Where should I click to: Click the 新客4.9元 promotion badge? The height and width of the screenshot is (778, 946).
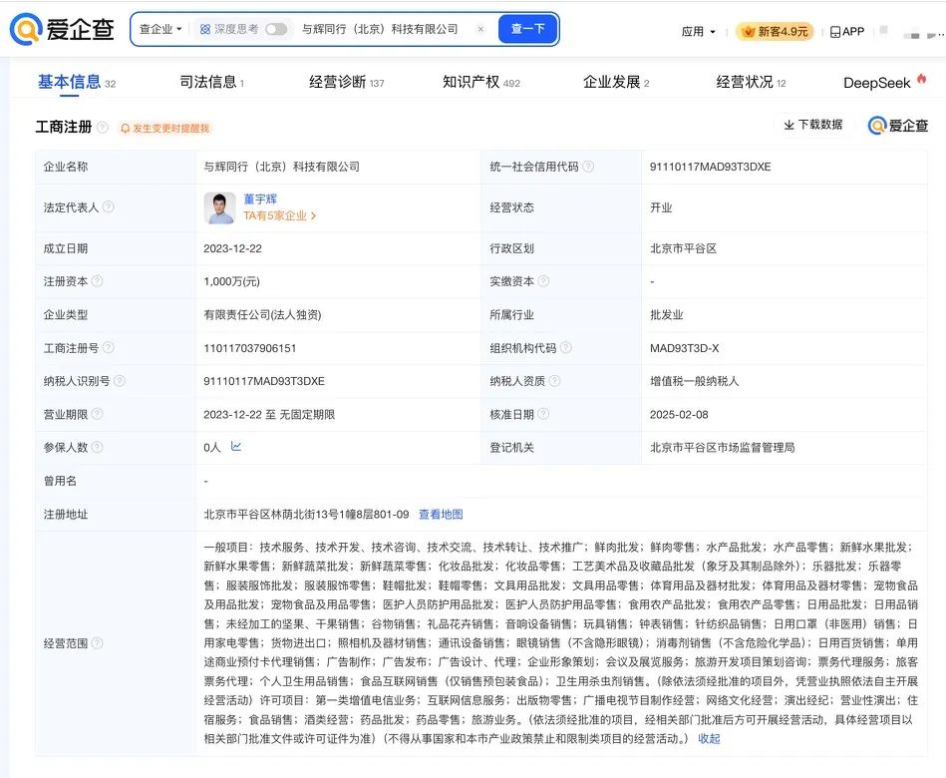pos(775,31)
